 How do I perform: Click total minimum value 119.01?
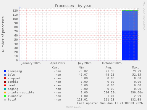pyautogui.click(x=82, y=100)
